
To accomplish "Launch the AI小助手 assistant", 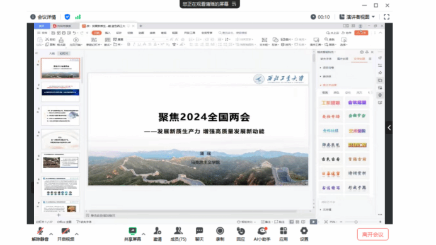I will 262,234.
